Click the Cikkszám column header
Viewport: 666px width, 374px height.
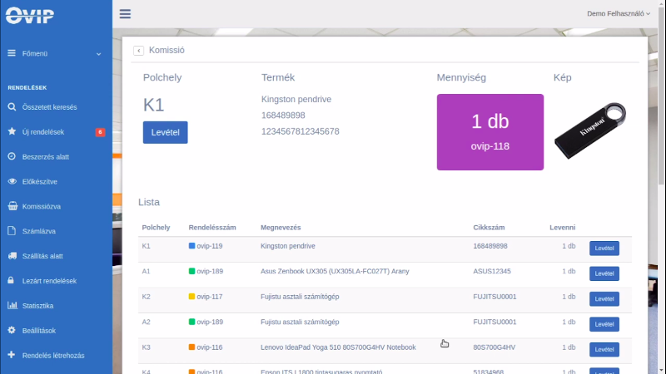[x=489, y=227]
